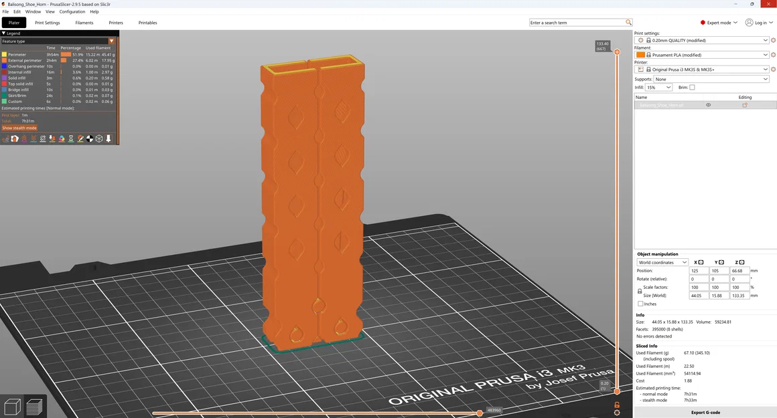The width and height of the screenshot is (777, 418).
Task: Open the Supports dropdown
Action: pos(711,79)
